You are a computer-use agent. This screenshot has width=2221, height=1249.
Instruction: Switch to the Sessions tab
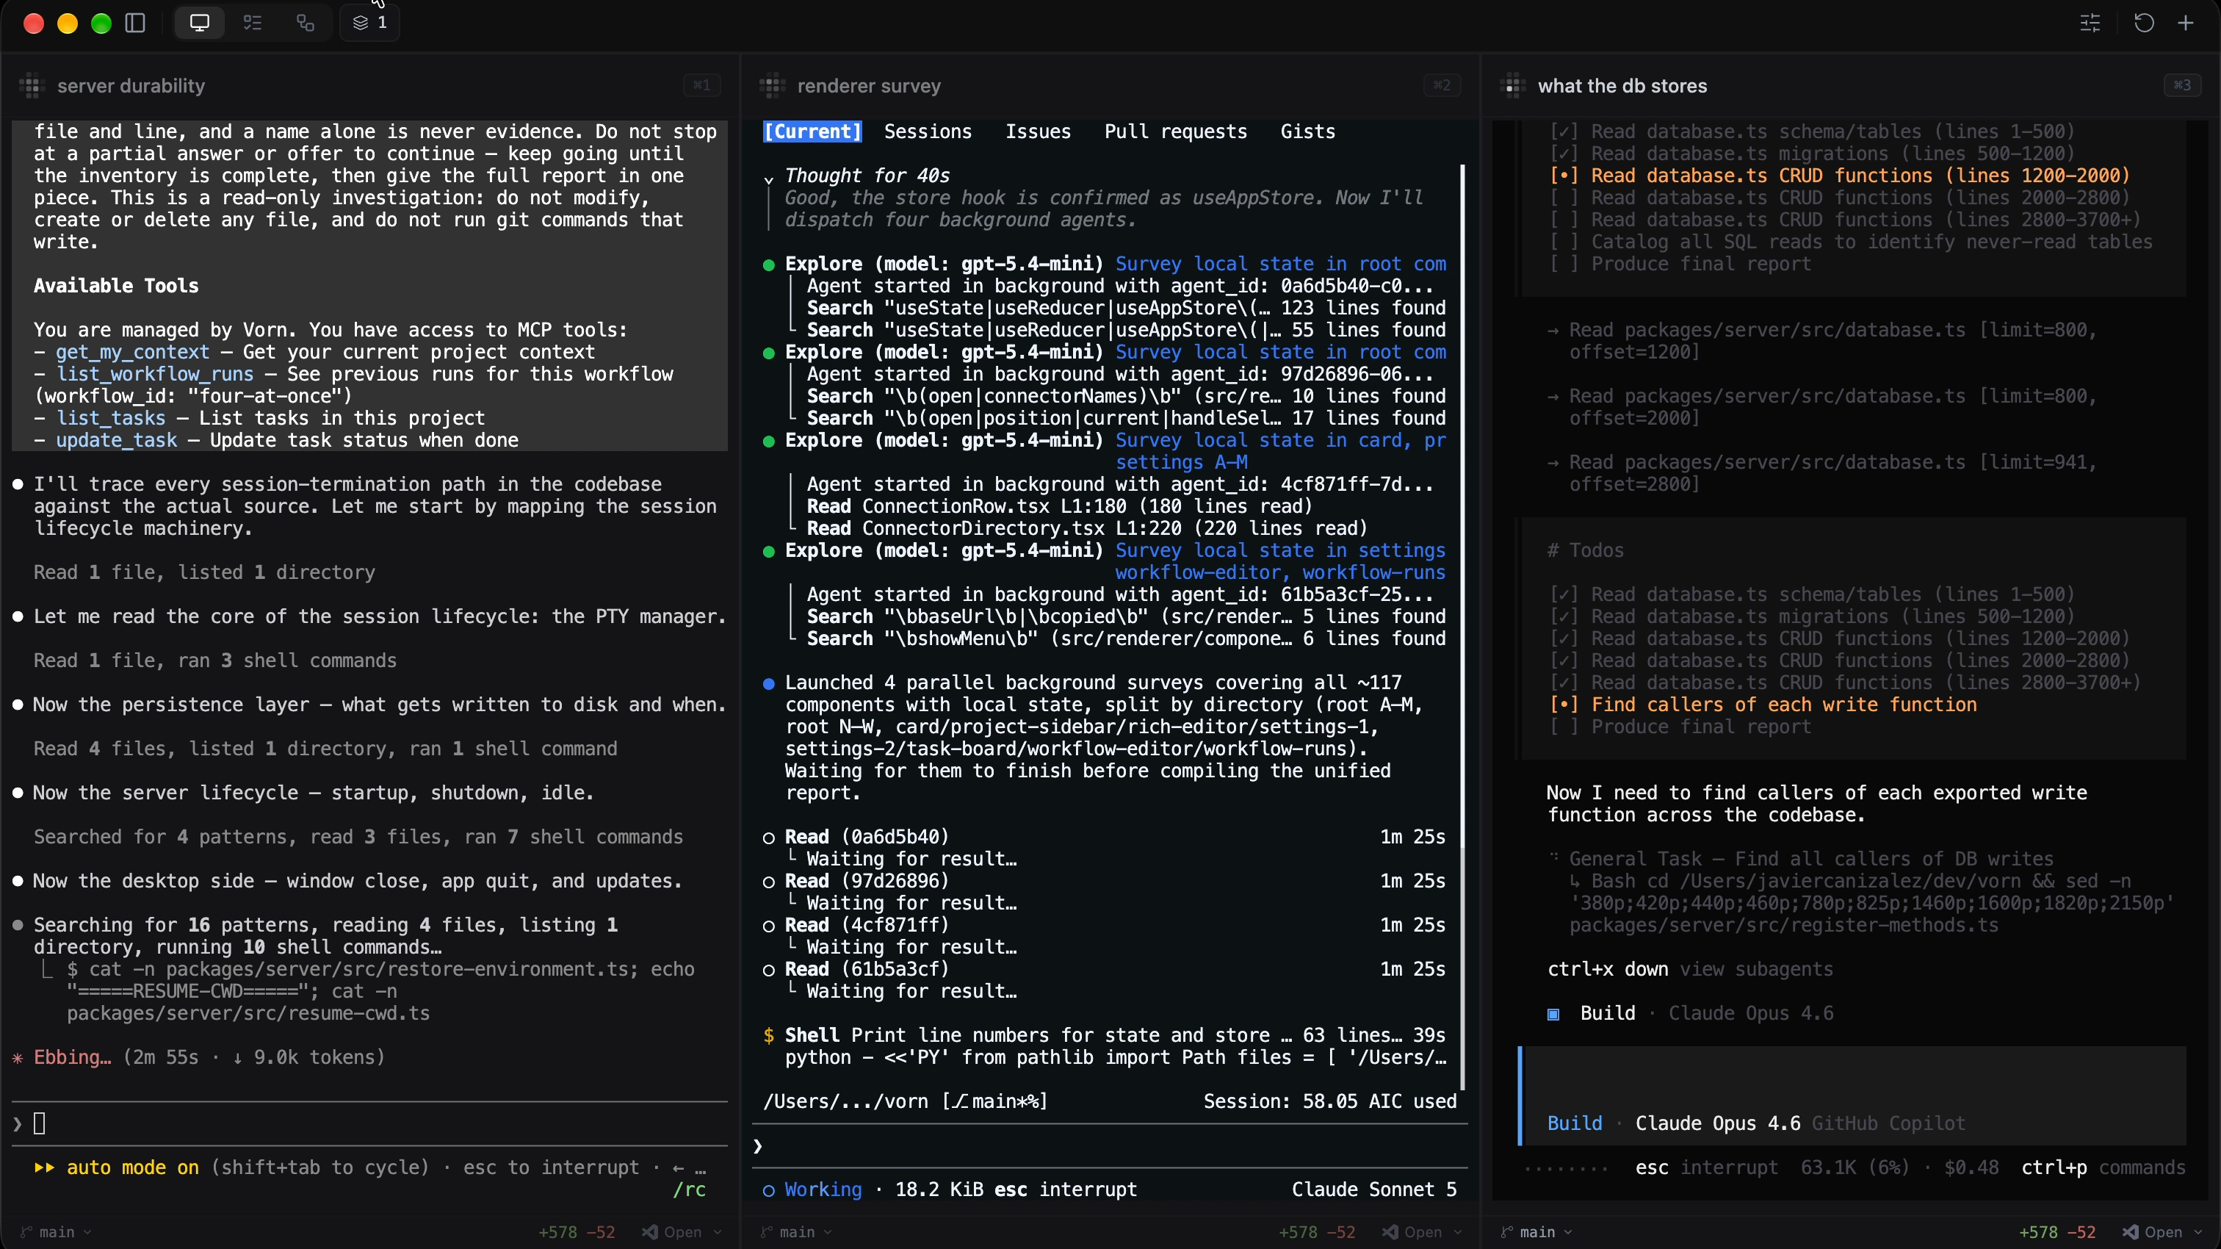(x=928, y=131)
